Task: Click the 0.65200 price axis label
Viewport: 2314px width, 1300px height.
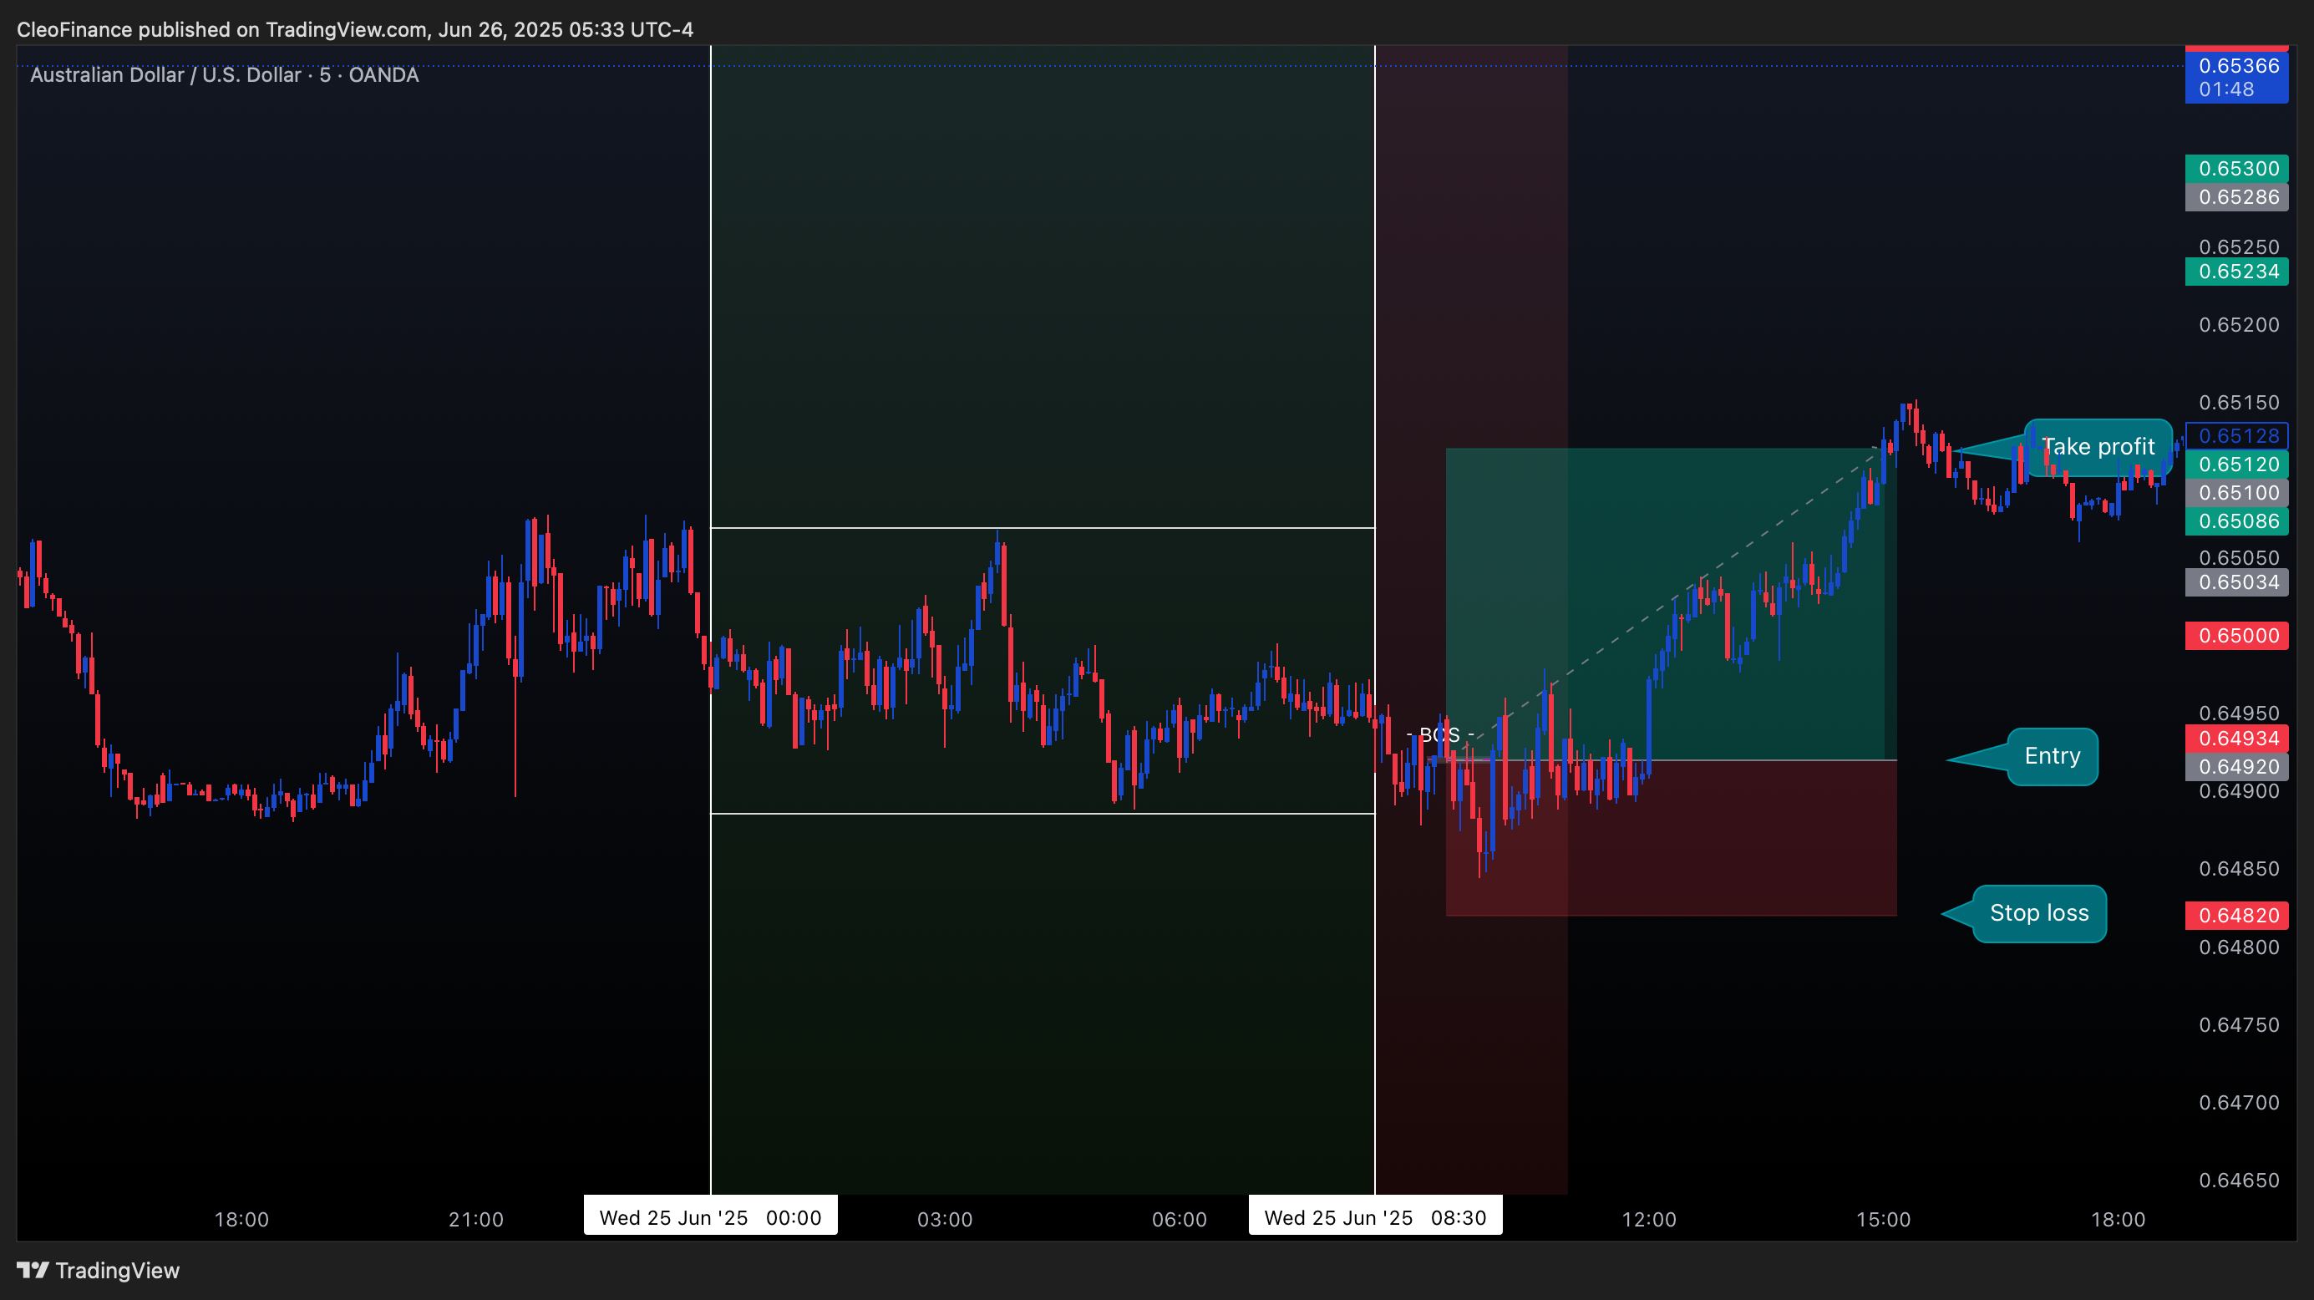Action: click(x=2239, y=325)
